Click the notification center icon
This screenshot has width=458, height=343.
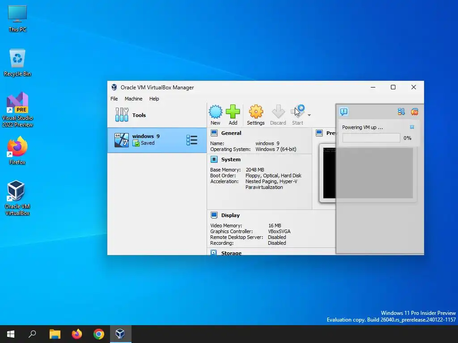pos(344,111)
